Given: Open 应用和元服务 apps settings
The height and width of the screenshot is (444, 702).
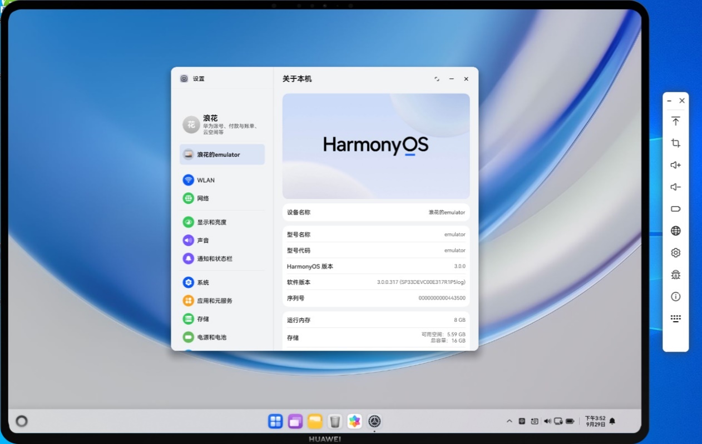Looking at the screenshot, I should point(222,301).
